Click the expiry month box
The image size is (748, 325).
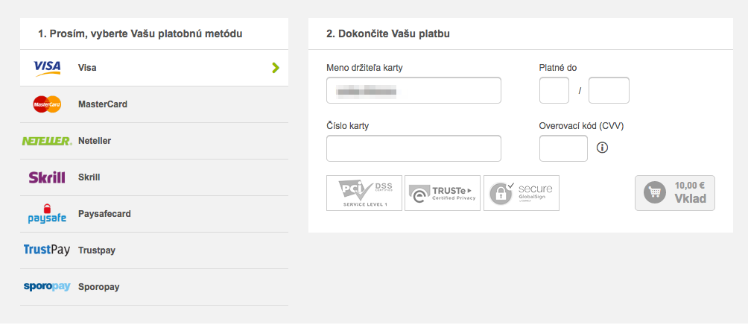(x=554, y=90)
